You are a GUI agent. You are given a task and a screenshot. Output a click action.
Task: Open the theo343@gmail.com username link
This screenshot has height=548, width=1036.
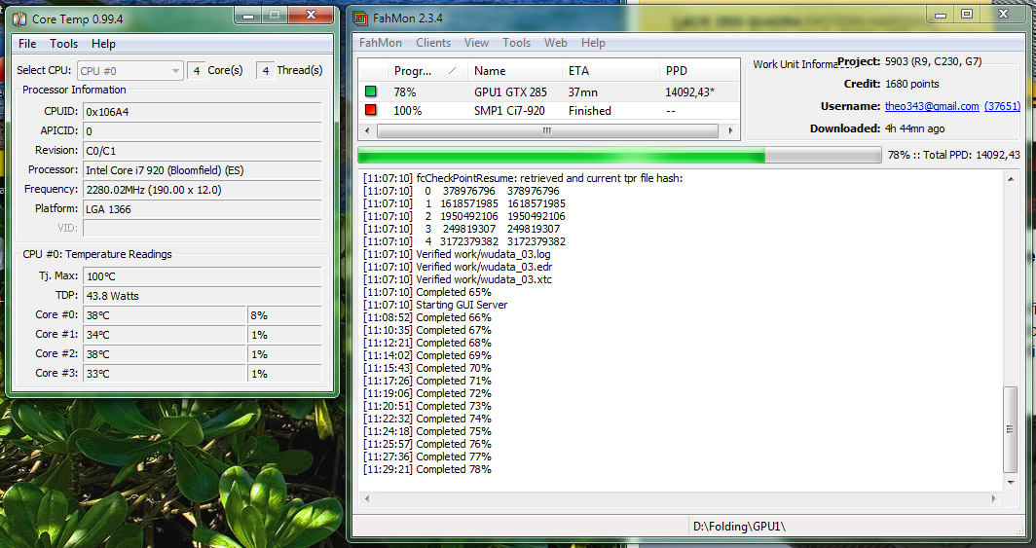932,106
